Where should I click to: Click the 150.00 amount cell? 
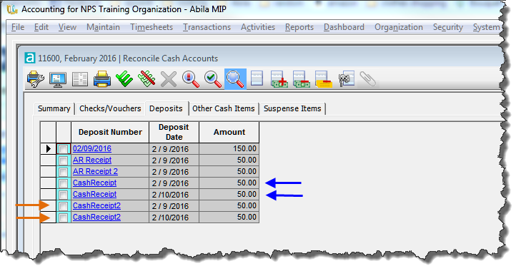229,149
